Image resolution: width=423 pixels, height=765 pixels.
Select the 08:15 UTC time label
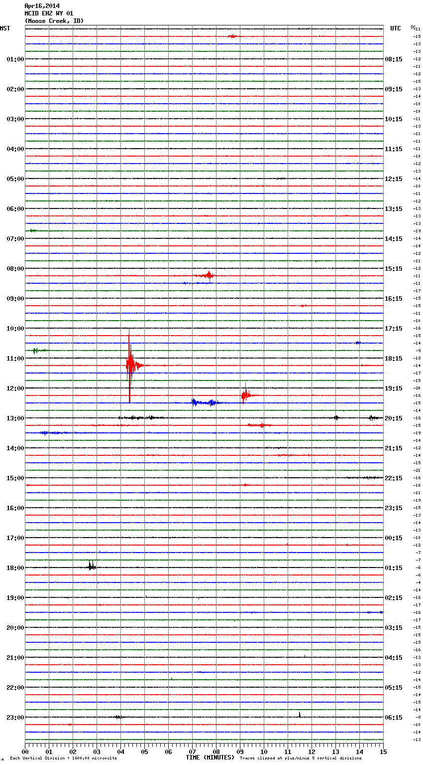tap(394, 59)
